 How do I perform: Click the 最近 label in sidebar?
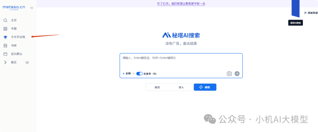14,62
